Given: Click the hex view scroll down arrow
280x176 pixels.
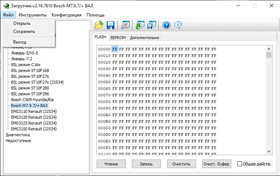Looking at the screenshot, I should tap(269, 152).
